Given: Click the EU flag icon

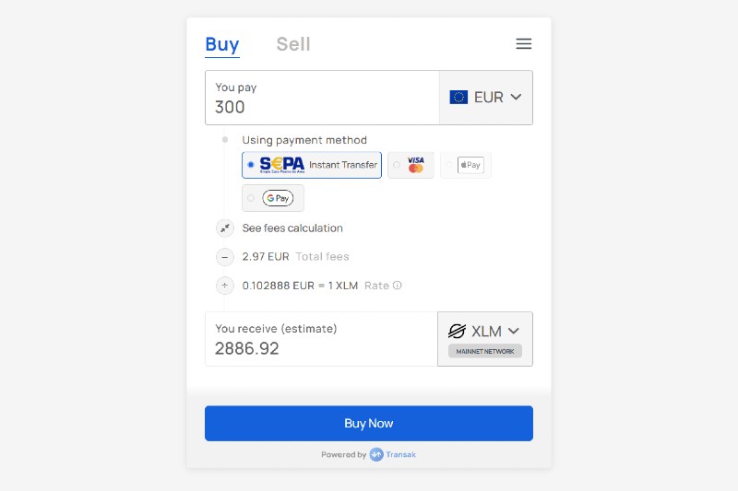Looking at the screenshot, I should [458, 97].
